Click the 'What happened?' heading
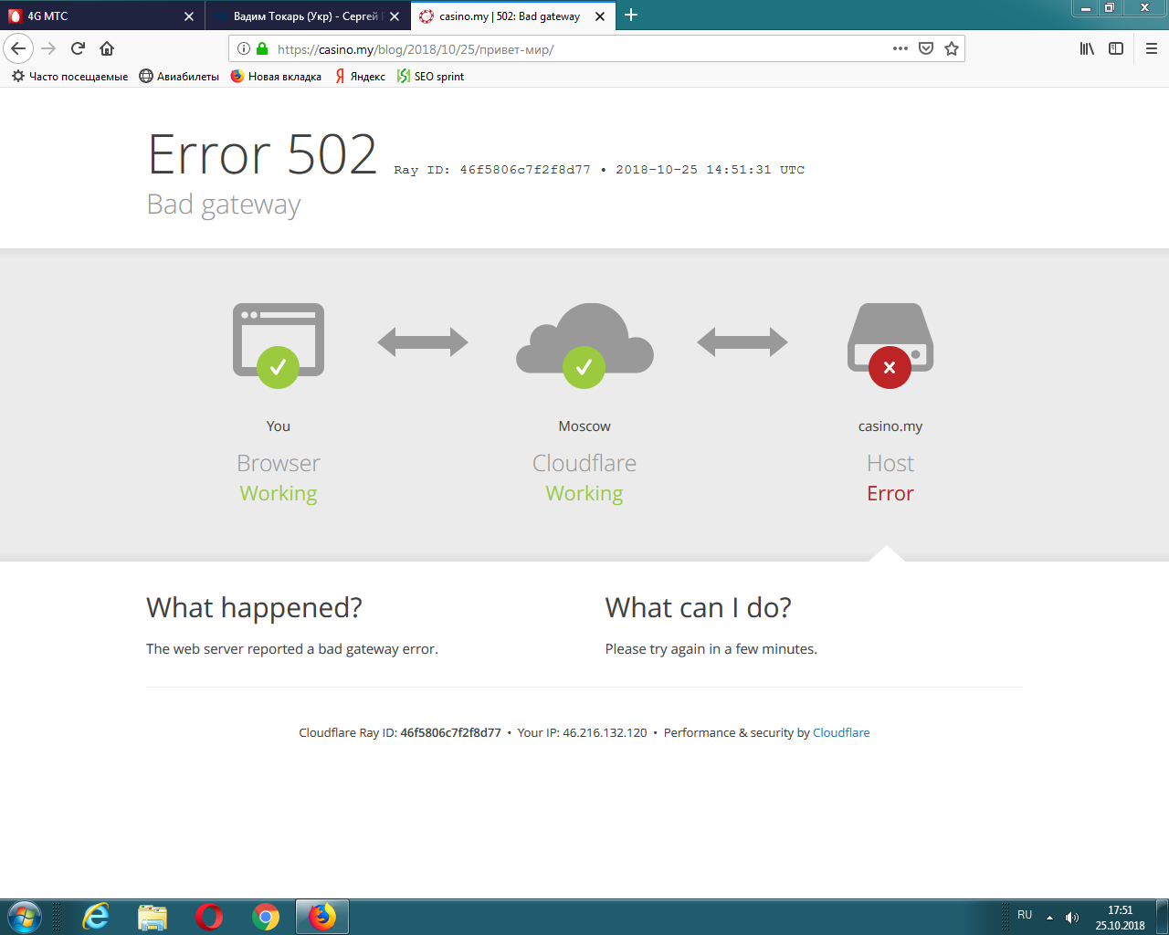 point(254,608)
